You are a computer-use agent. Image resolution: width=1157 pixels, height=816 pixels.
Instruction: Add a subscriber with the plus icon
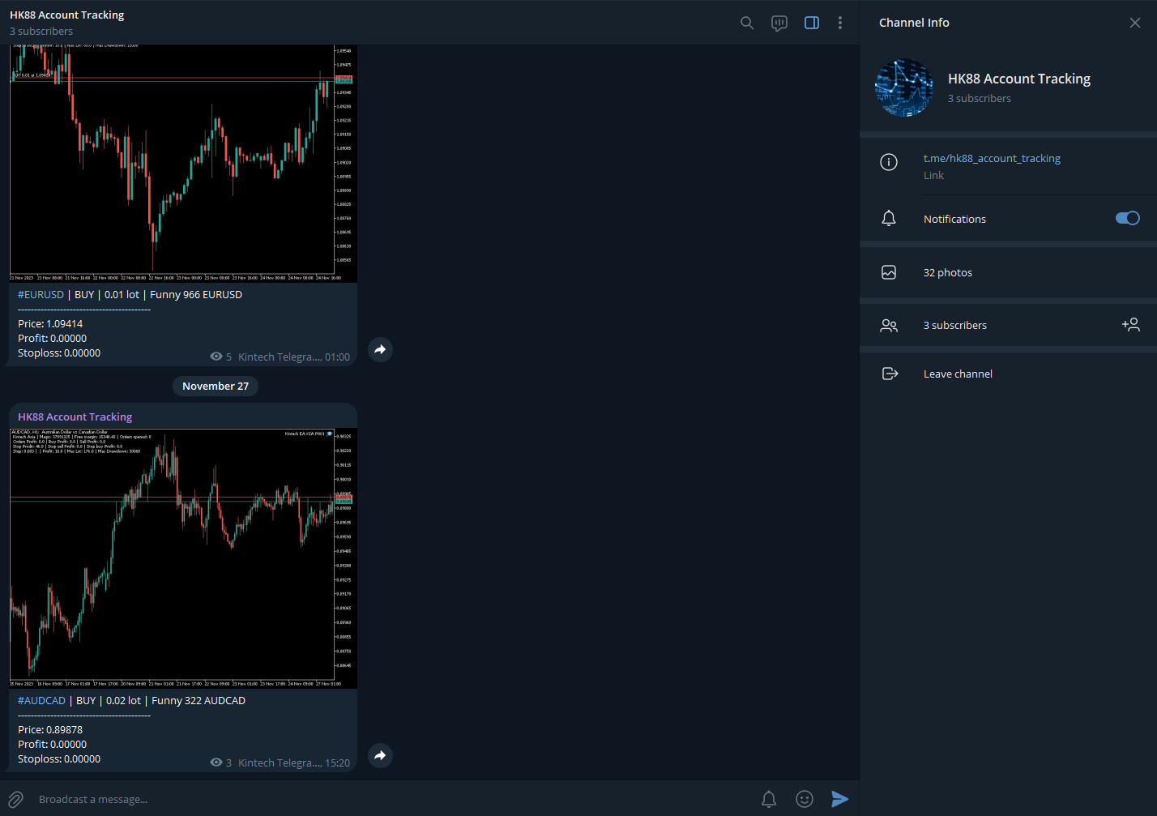(1131, 324)
